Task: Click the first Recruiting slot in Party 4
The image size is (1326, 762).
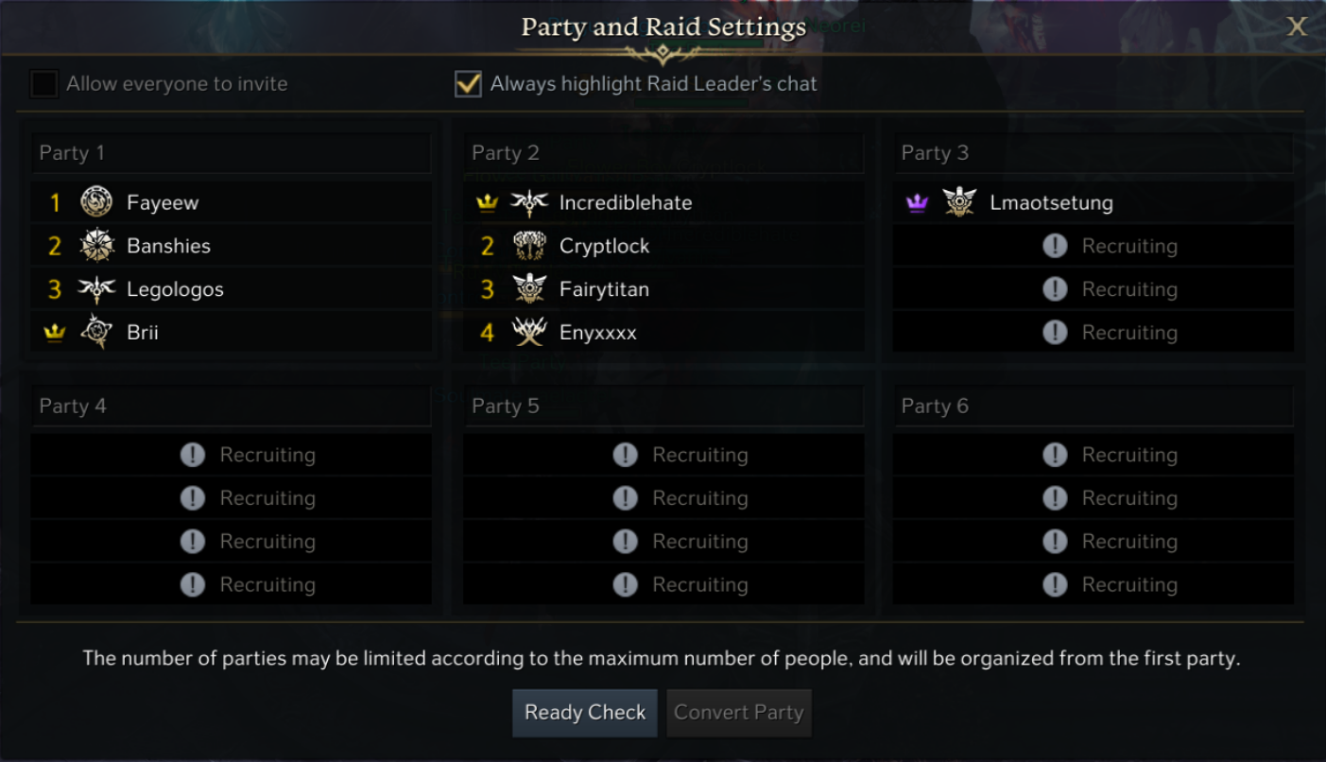Action: tap(232, 455)
